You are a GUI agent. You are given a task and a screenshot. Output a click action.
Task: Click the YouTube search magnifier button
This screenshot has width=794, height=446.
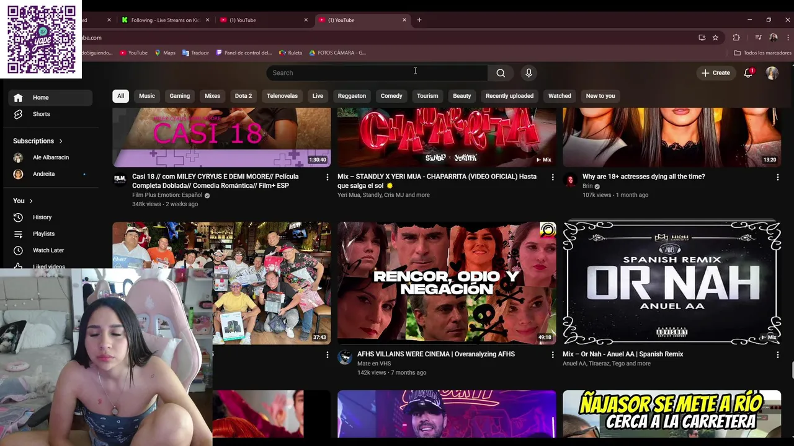pos(501,73)
